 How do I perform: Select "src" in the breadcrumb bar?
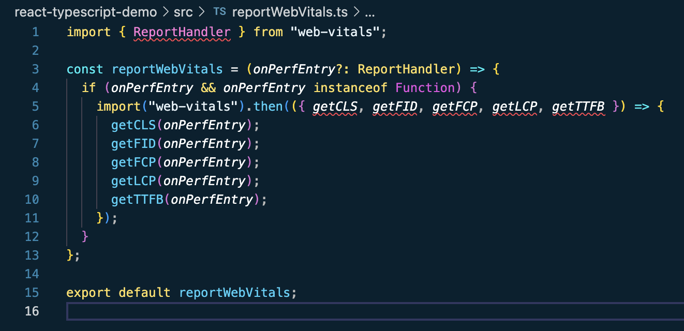pos(184,11)
